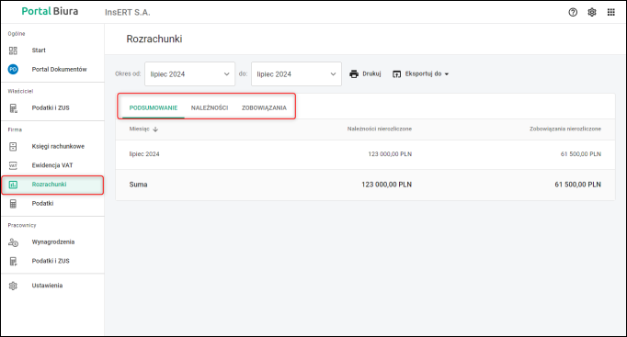Click the Rozrachunki page heading

click(154, 39)
